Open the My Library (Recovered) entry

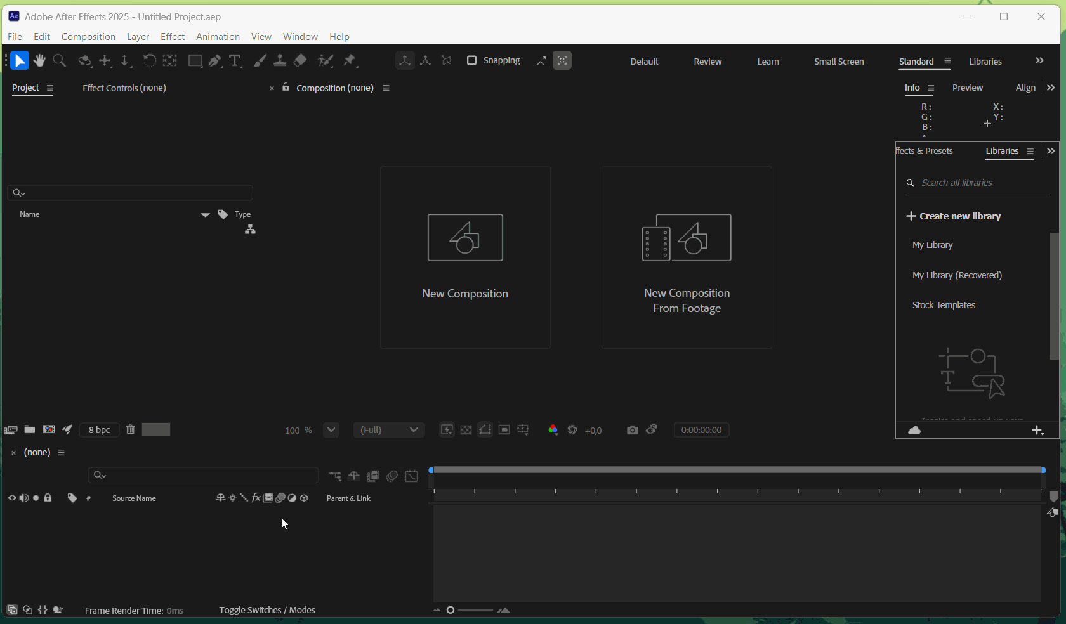pos(957,275)
